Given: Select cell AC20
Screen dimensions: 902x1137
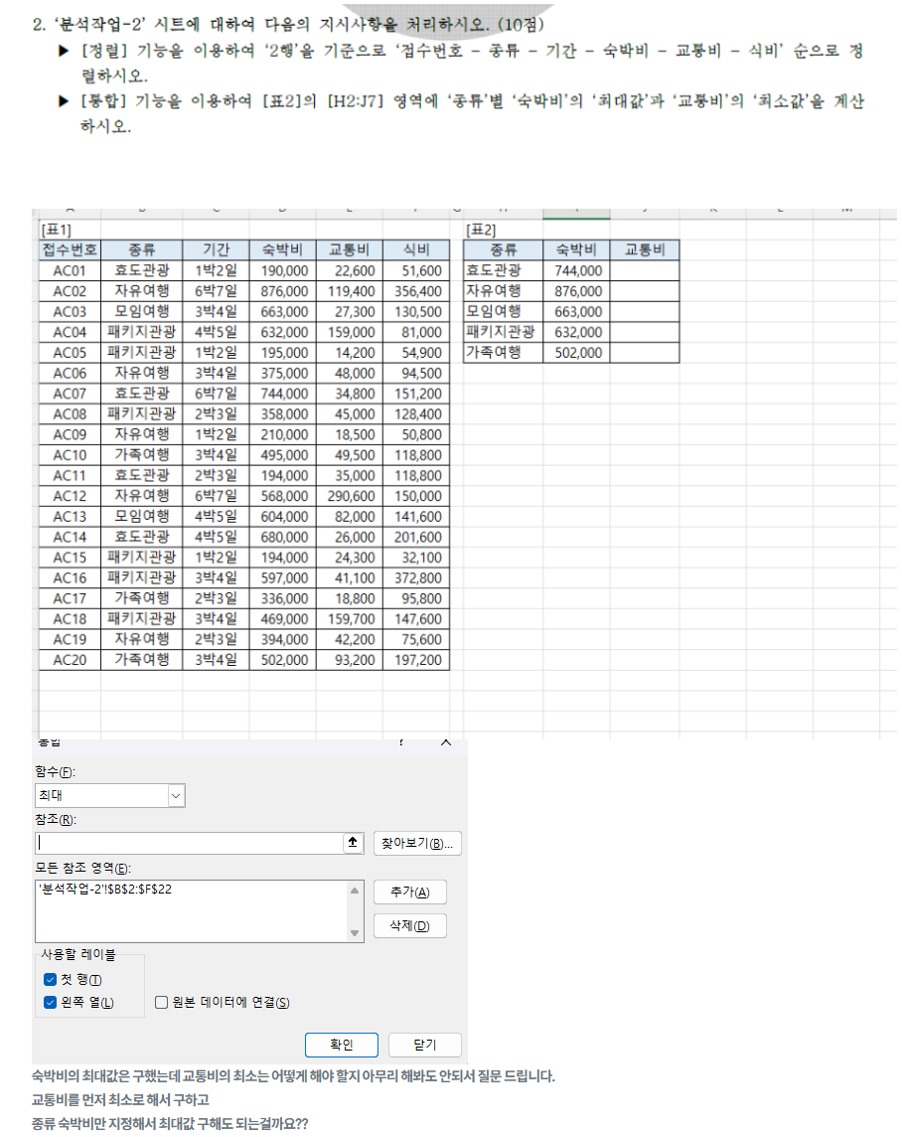Looking at the screenshot, I should point(70,660).
